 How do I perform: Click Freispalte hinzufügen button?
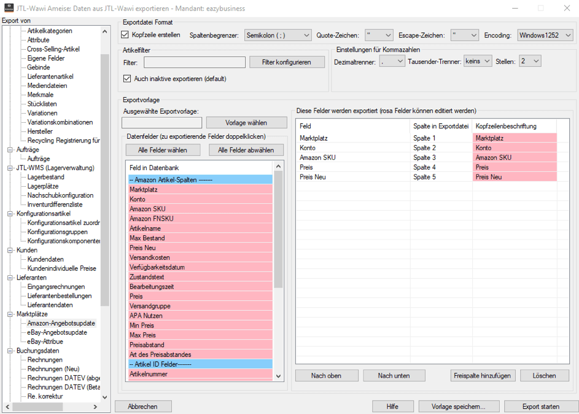pyautogui.click(x=482, y=375)
